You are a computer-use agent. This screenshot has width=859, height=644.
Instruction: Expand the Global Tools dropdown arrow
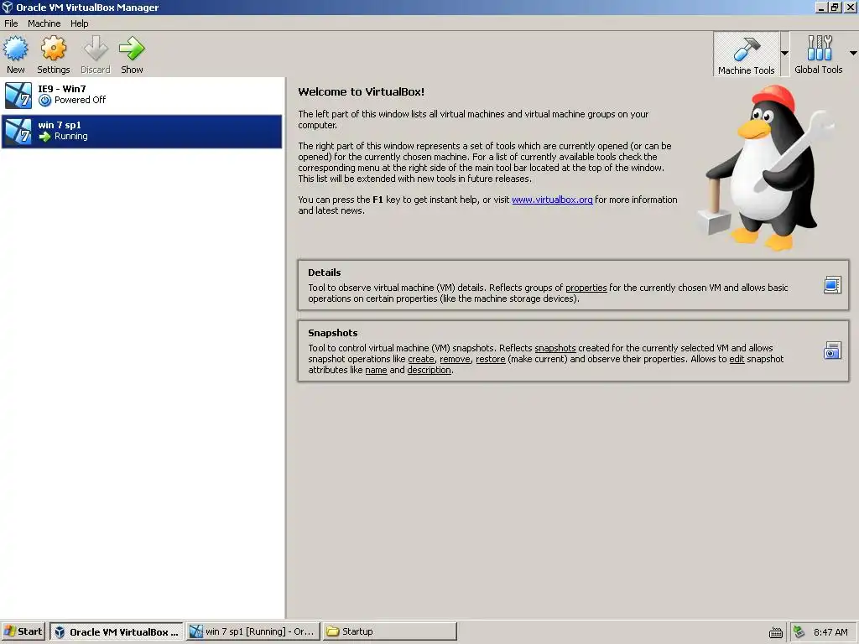coord(853,53)
